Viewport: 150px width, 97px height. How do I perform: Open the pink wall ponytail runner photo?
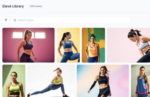pos(28,45)
